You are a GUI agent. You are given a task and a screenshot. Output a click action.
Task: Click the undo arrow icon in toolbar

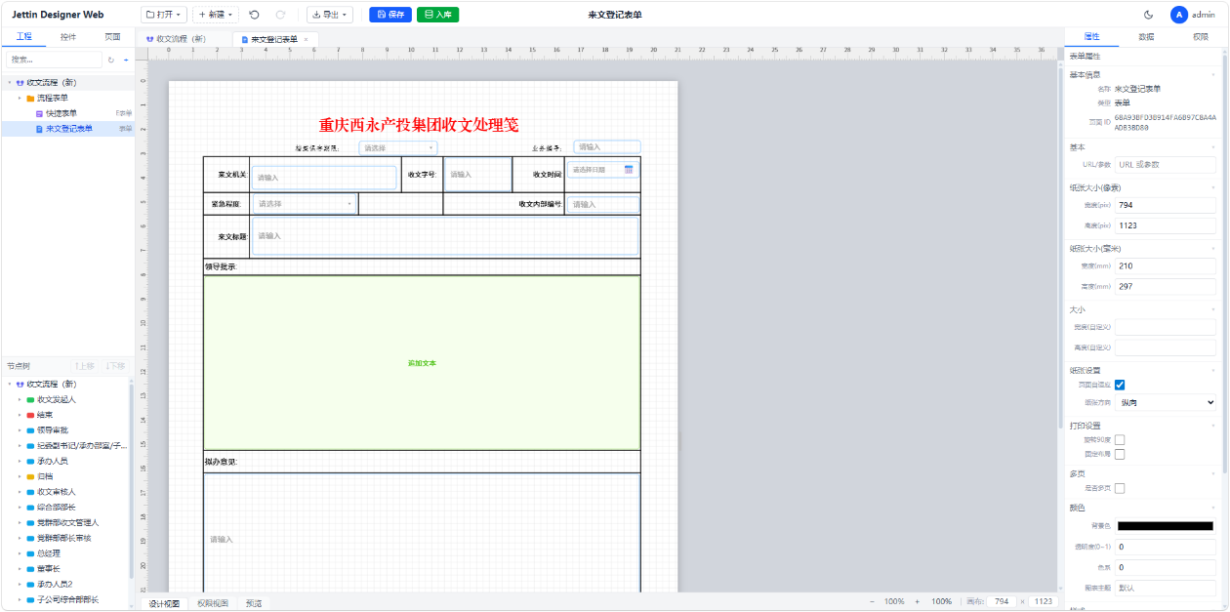[x=255, y=15]
